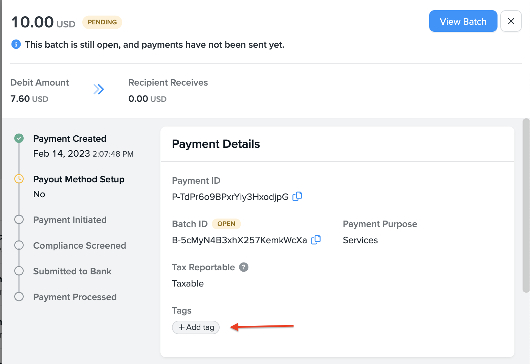This screenshot has height=364, width=530.
Task: Select the Payment Initiated step circle
Action: tap(19, 220)
